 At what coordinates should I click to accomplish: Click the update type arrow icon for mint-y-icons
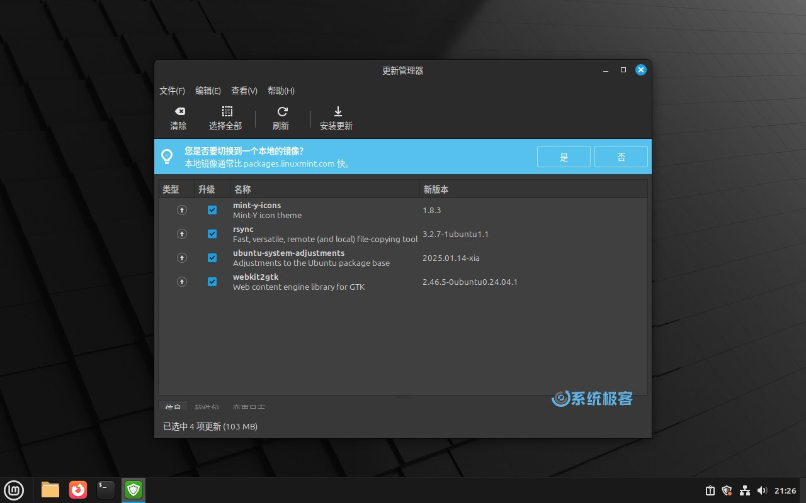[x=182, y=210]
